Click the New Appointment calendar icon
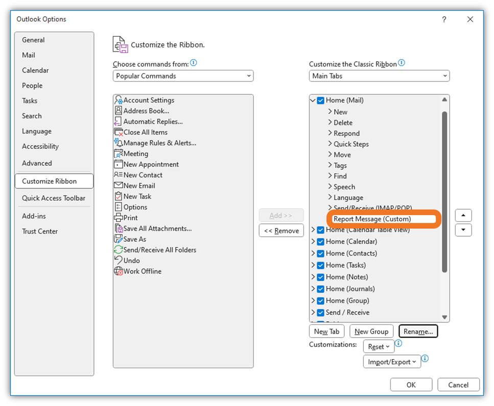The image size is (494, 406). [x=119, y=164]
